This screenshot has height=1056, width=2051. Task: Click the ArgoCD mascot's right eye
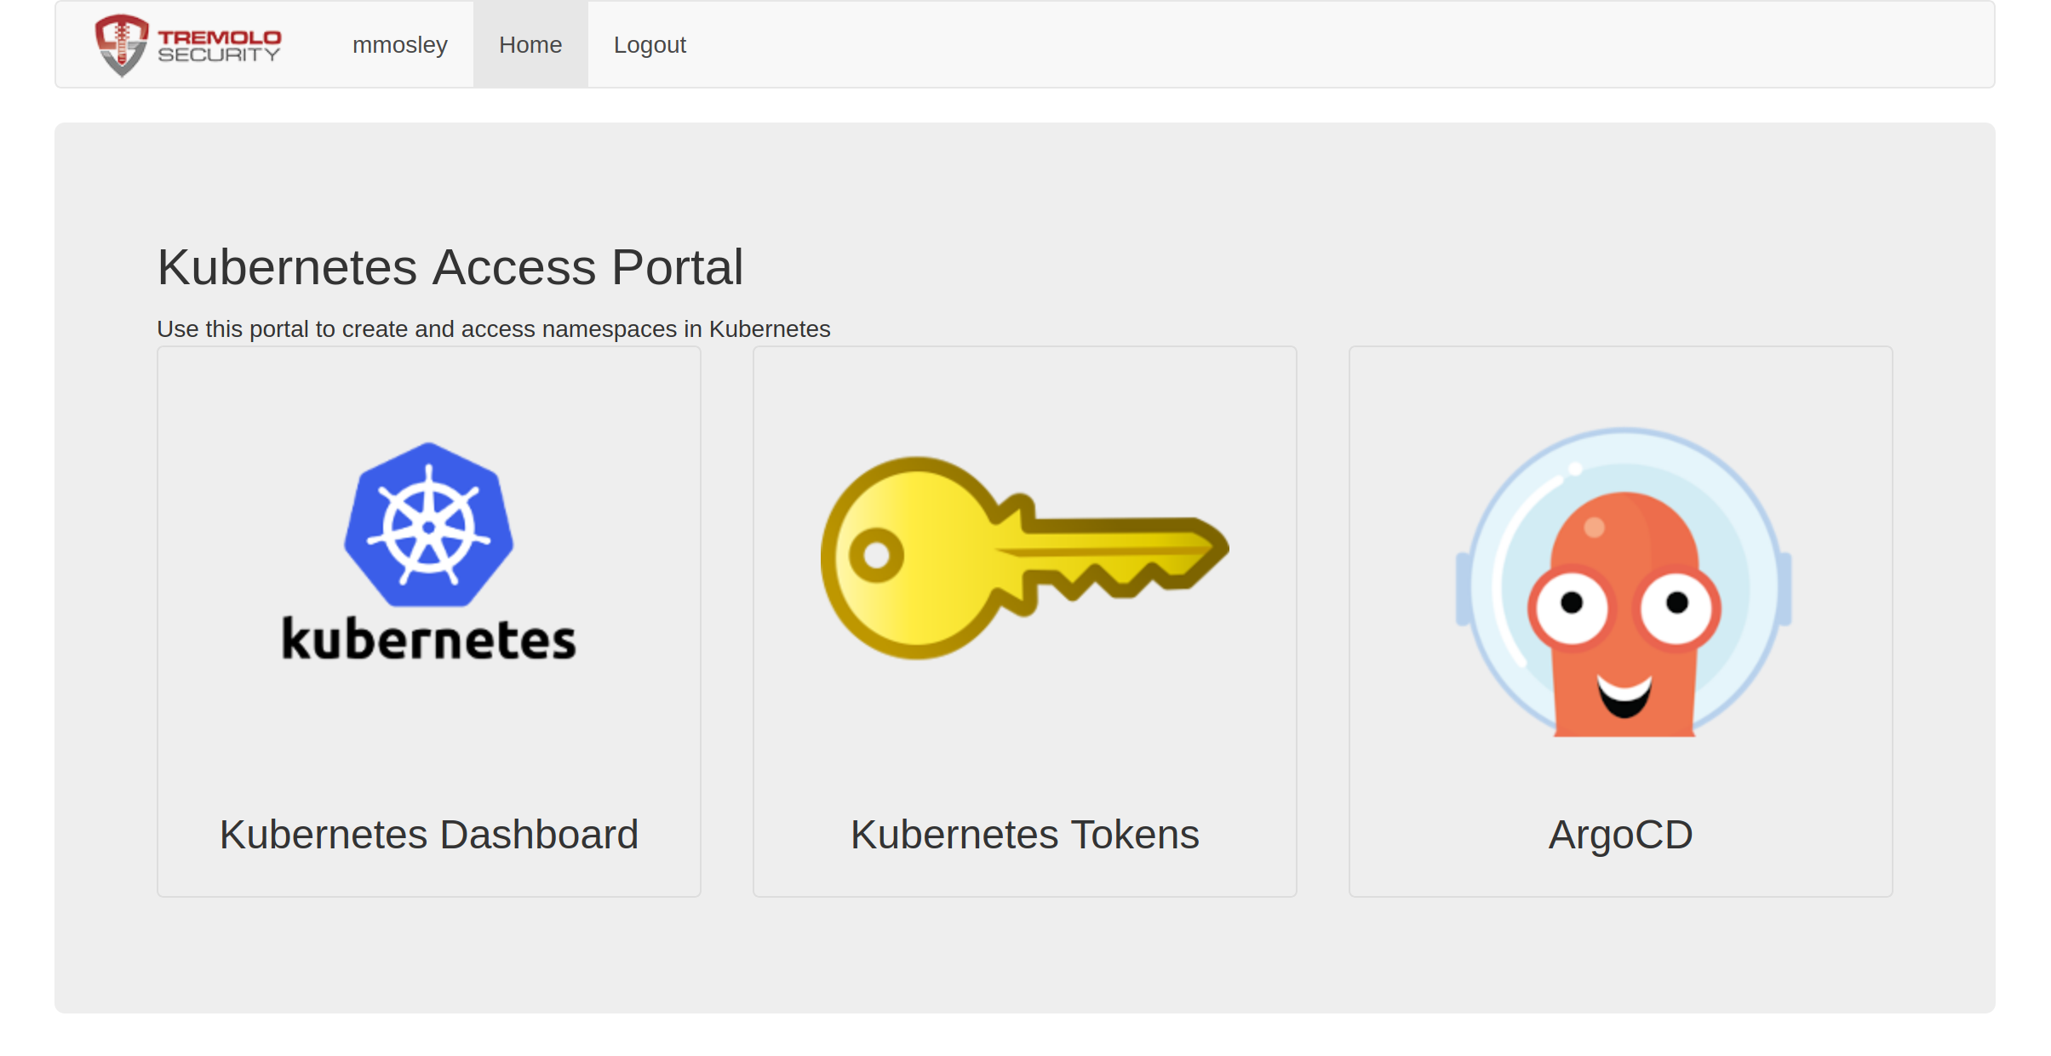point(1676,604)
